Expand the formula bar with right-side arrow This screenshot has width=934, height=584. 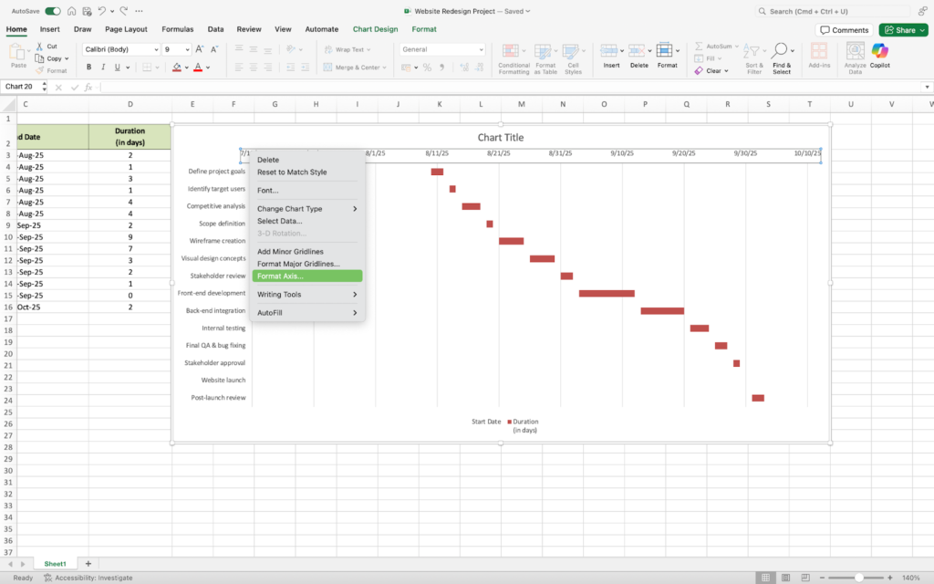point(923,87)
